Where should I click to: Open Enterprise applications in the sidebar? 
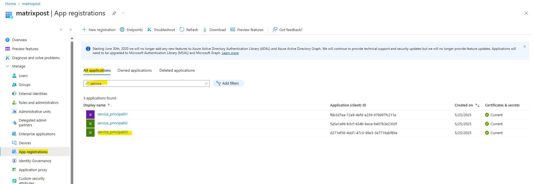pos(37,134)
